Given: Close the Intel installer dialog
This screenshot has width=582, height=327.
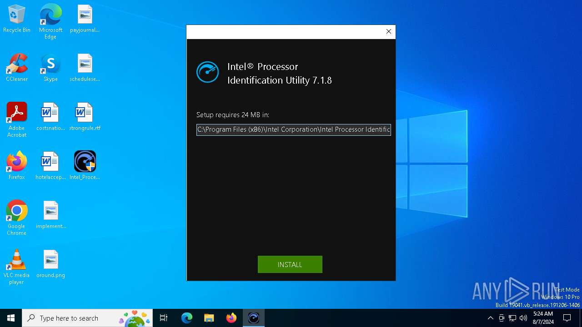Looking at the screenshot, I should [388, 31].
